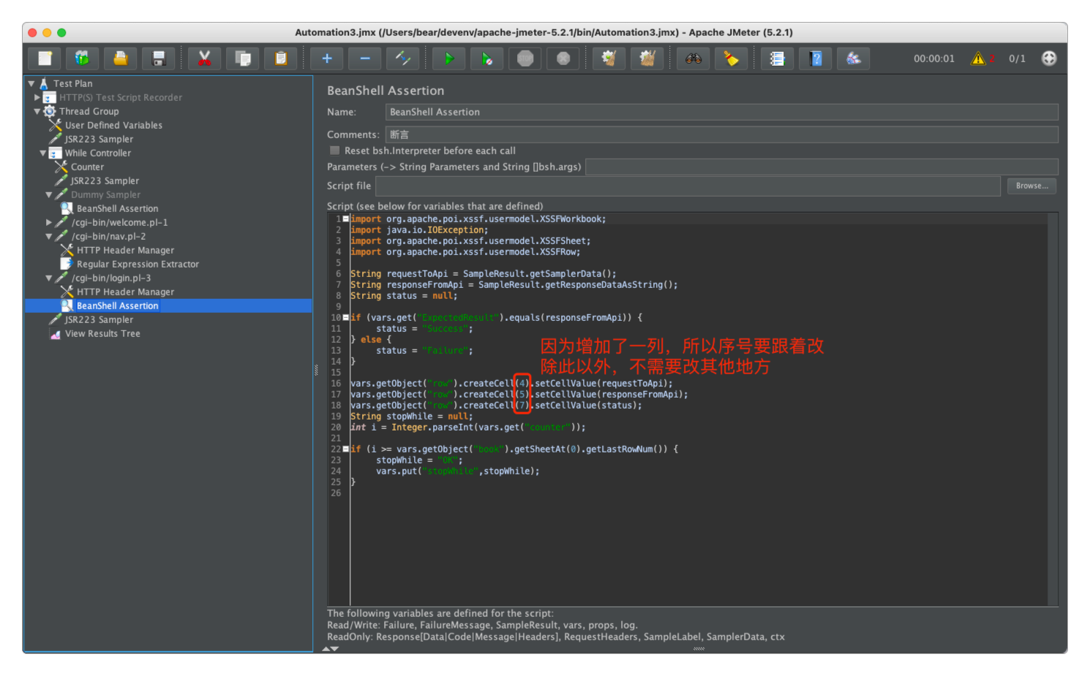Open the what's-this feather icon
The width and height of the screenshot is (1090, 676).
[x=854, y=58]
